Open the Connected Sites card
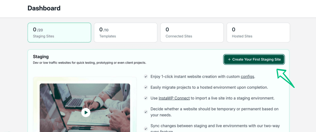The height and width of the screenshot is (132, 316). pos(192,32)
